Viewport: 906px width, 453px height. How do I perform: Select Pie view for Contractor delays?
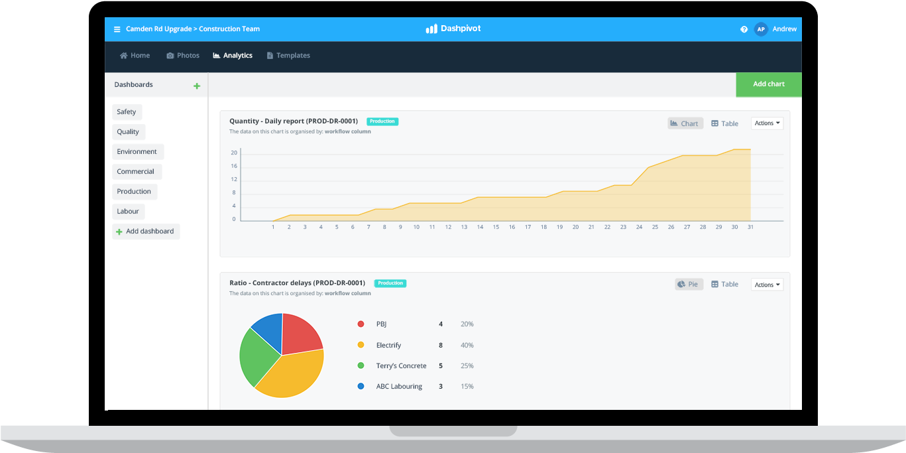689,285
